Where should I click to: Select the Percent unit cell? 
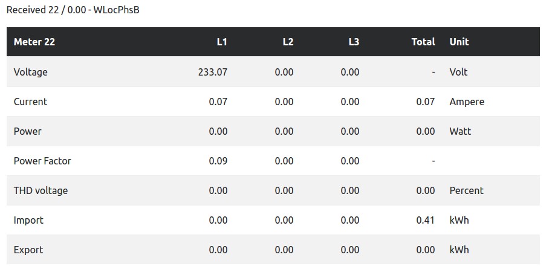coord(466,190)
